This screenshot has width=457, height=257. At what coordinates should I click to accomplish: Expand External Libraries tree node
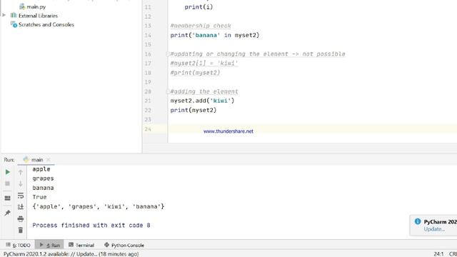[x=4, y=15]
